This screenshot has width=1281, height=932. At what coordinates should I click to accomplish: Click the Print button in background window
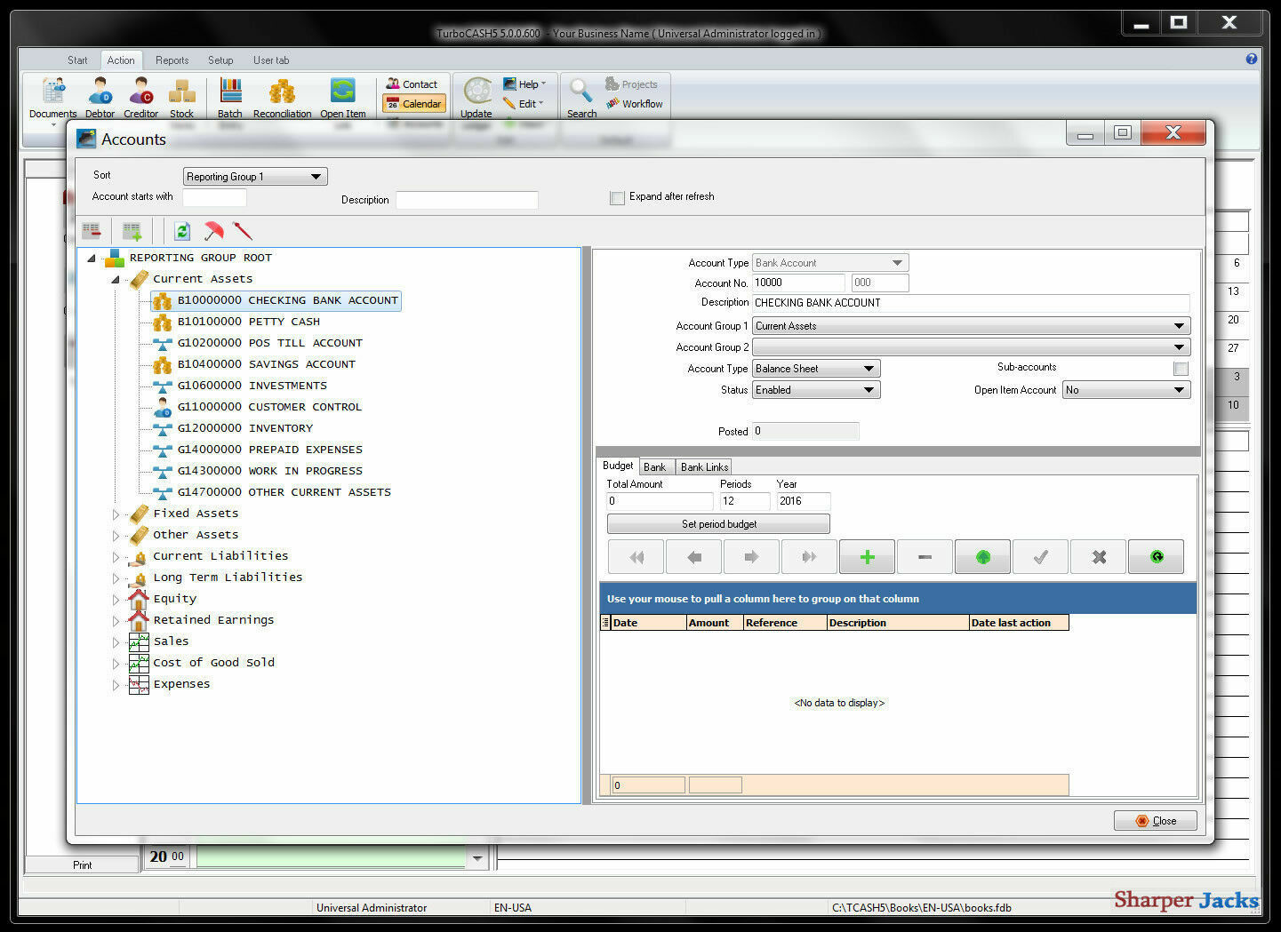[82, 864]
